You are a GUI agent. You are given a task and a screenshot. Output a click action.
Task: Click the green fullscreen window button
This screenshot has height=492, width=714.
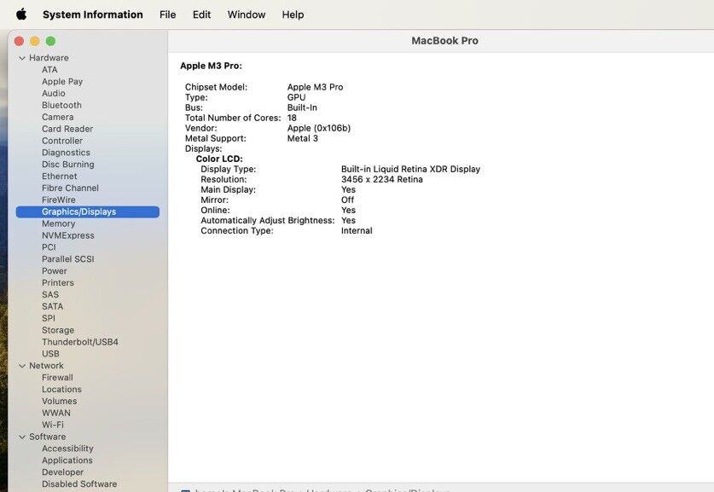pos(50,41)
